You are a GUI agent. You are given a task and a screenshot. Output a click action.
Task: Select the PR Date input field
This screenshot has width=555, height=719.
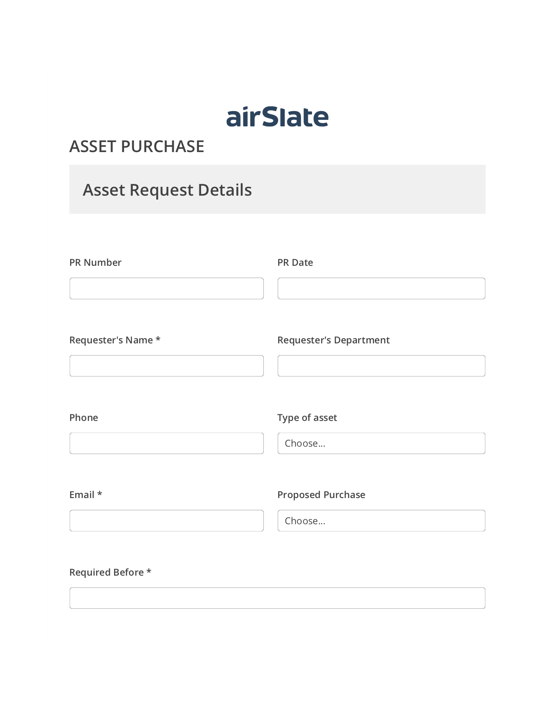pyautogui.click(x=381, y=288)
